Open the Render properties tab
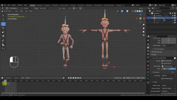 [x=148, y=44]
